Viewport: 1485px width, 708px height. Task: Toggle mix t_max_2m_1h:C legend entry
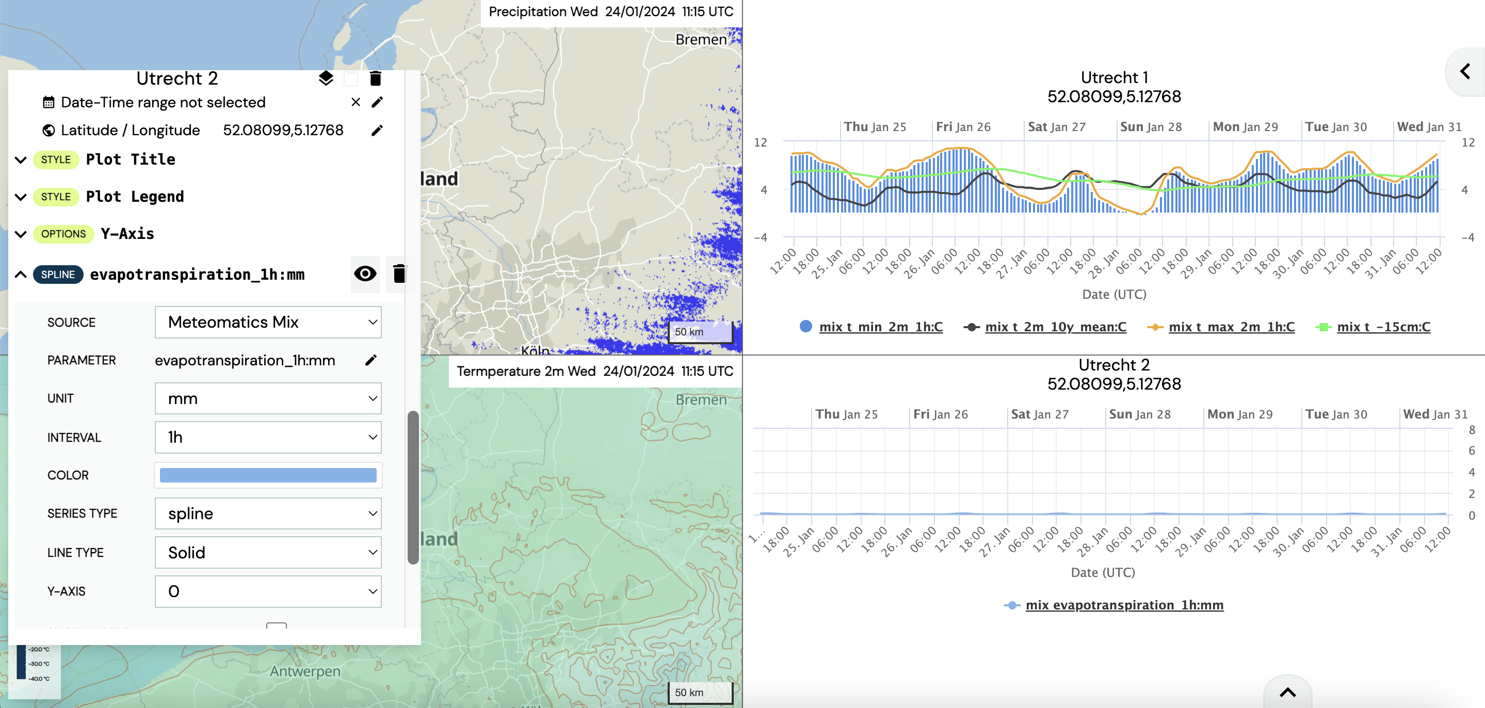[x=1221, y=327]
